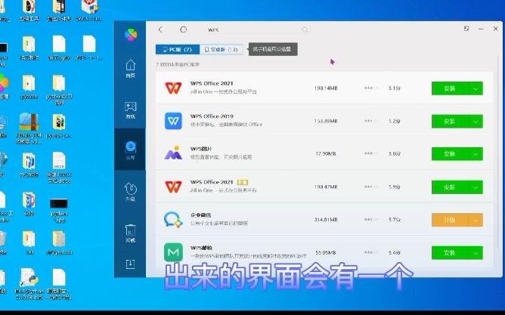
Task: Switch to the PC版 (7) tab
Action: [178, 50]
